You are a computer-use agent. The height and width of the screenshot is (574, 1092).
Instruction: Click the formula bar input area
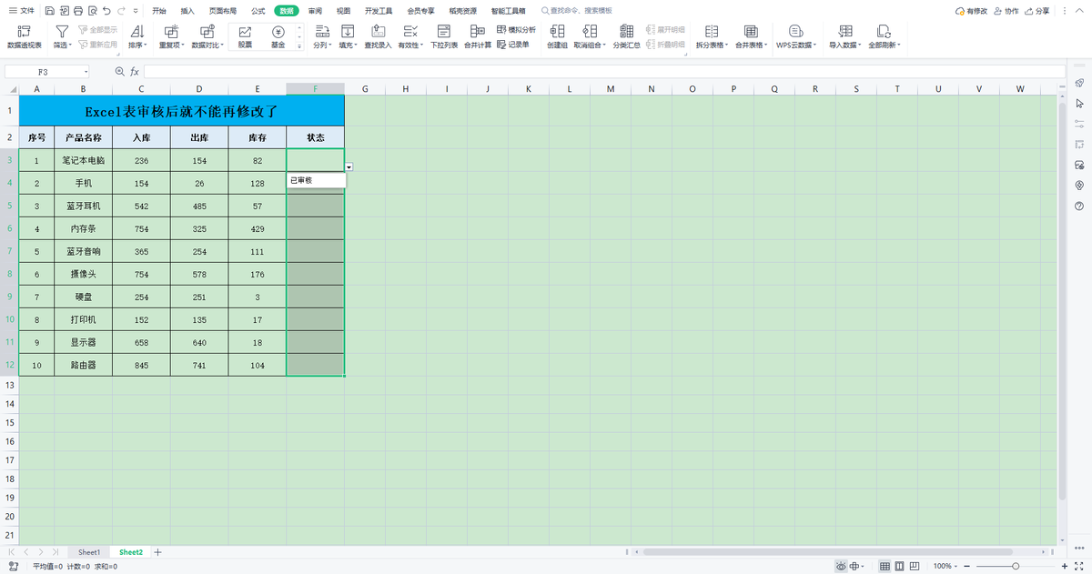pos(602,71)
